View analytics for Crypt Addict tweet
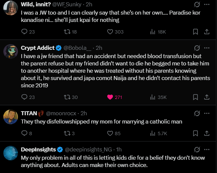The image size is (217, 173). 153,97
